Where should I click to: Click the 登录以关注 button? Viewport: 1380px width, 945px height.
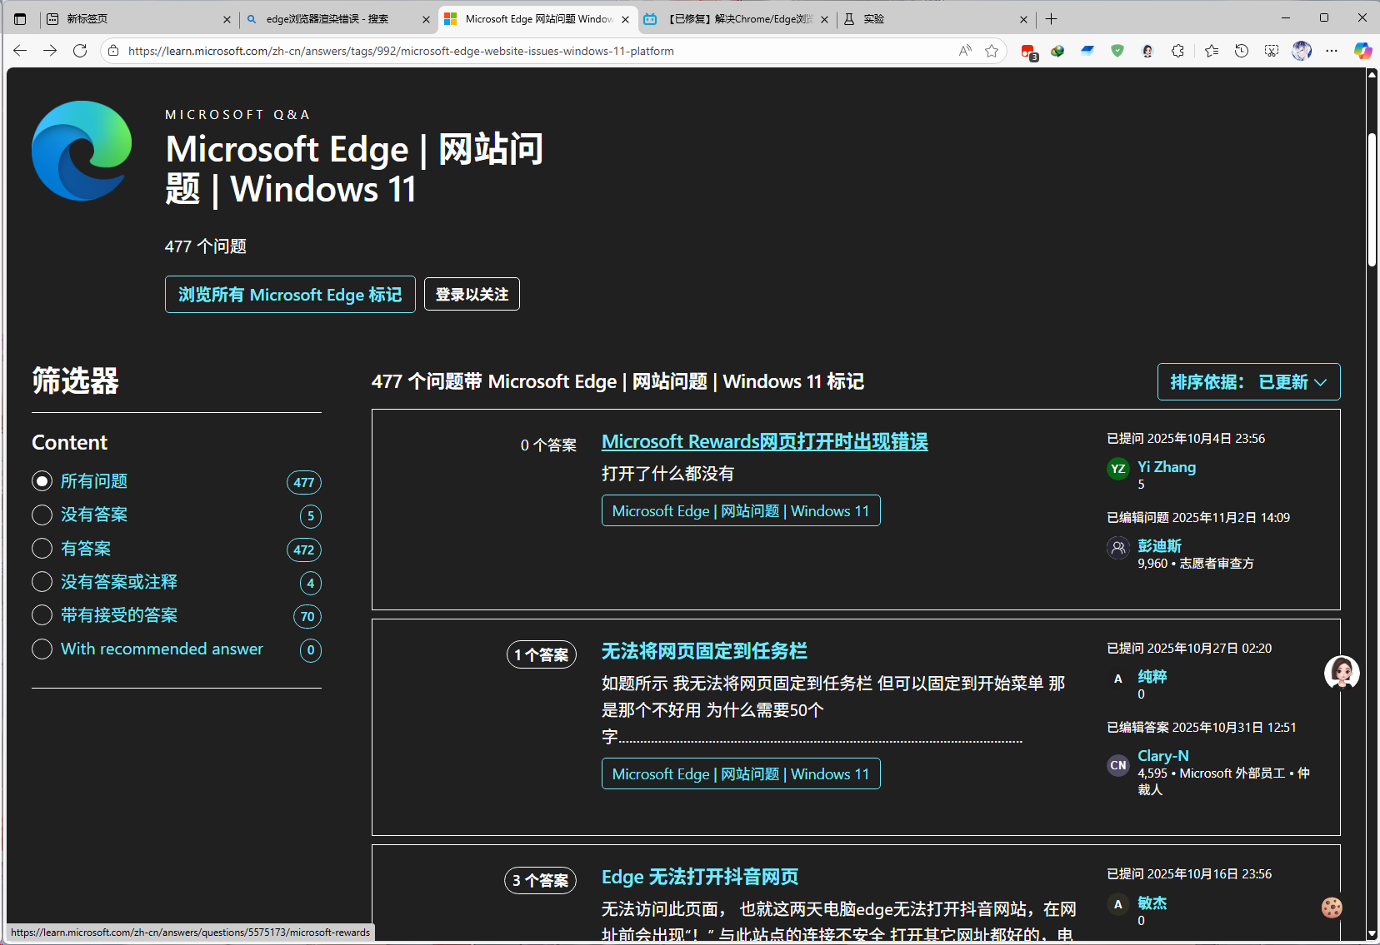(x=472, y=294)
